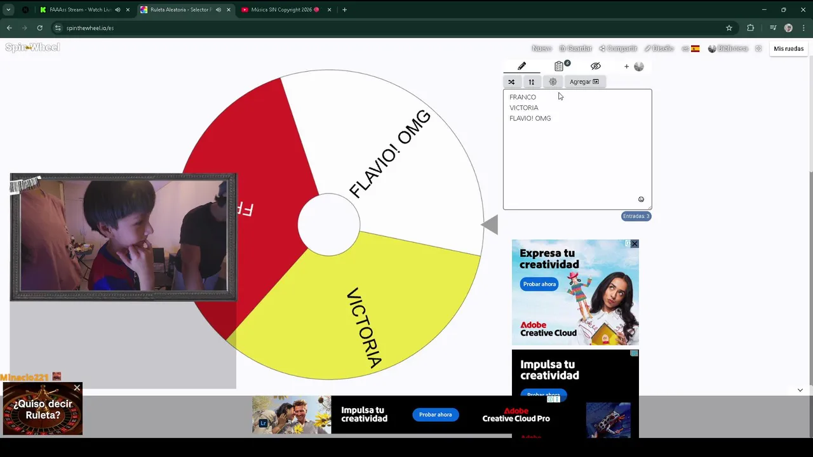Viewport: 813px width, 457px height.
Task: Click the SpinWheel logo
Action: tap(32, 48)
